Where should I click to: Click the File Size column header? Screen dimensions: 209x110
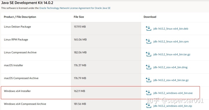[x=79, y=17]
